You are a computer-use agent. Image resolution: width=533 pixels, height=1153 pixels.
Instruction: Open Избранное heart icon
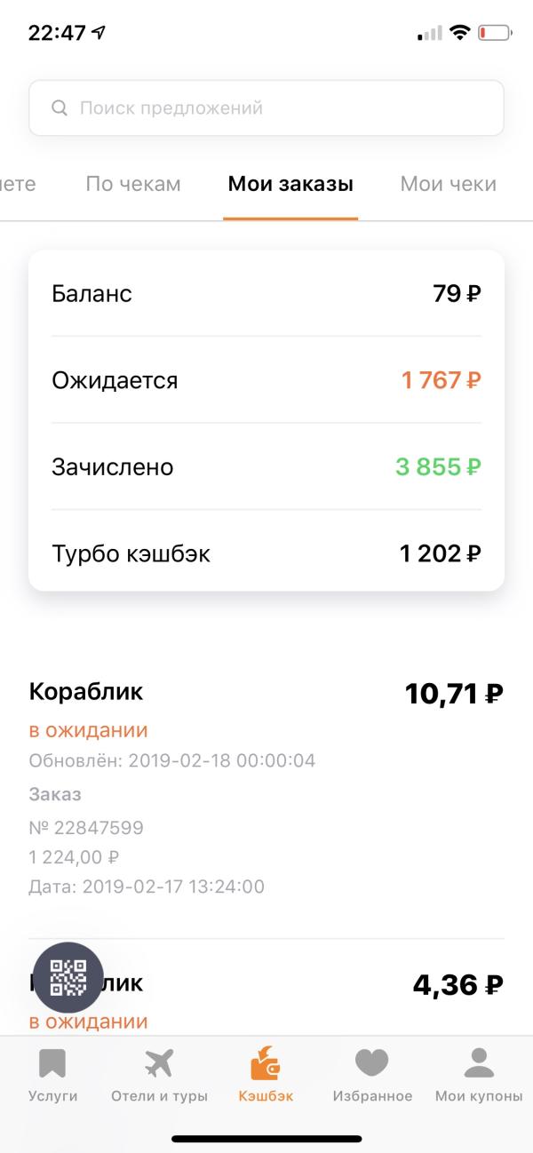click(x=372, y=1062)
